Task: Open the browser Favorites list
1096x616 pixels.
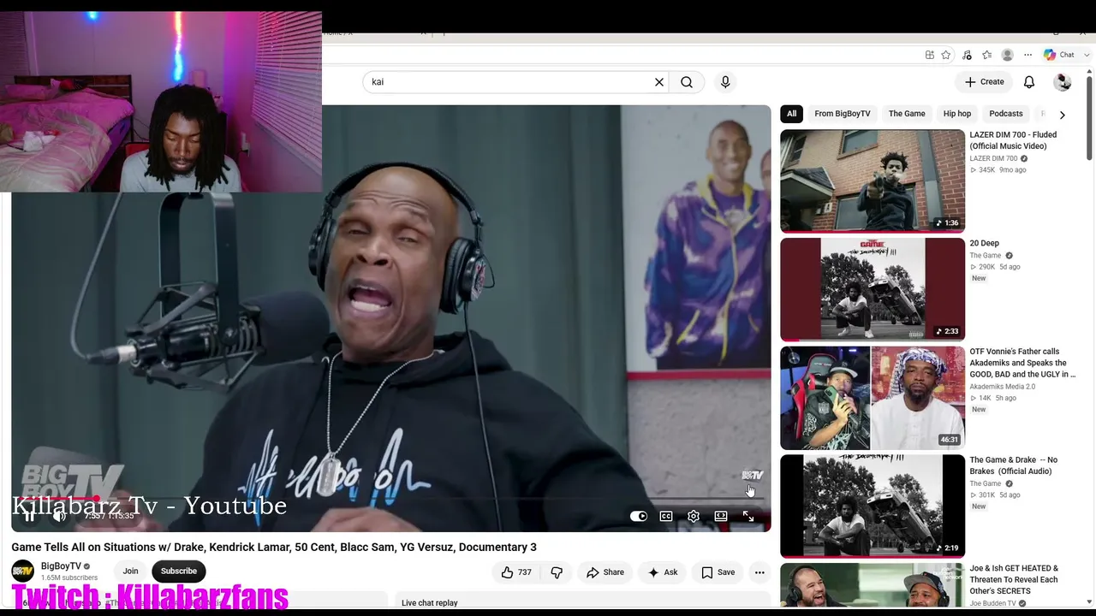Action: [987, 55]
